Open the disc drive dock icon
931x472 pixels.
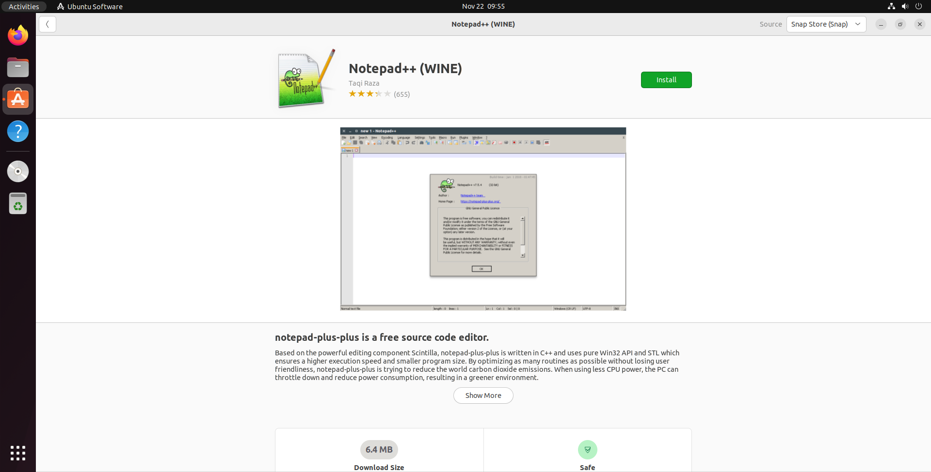pyautogui.click(x=18, y=171)
